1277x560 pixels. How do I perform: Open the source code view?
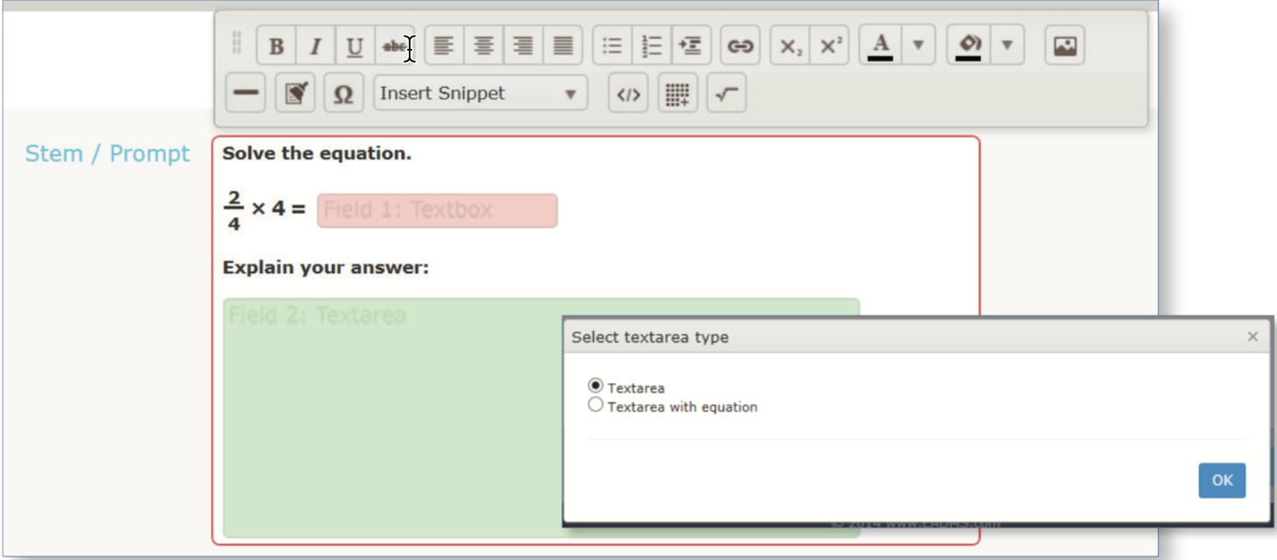coord(628,93)
